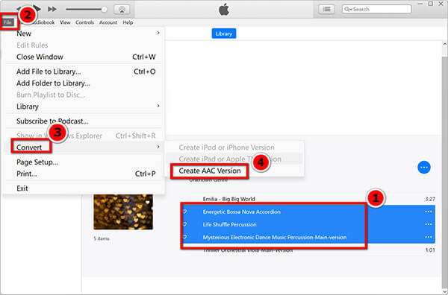Click the Apple logo in the status display

(224, 10)
